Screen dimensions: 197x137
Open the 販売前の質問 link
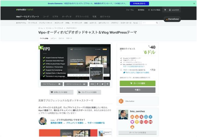(x=56, y=123)
